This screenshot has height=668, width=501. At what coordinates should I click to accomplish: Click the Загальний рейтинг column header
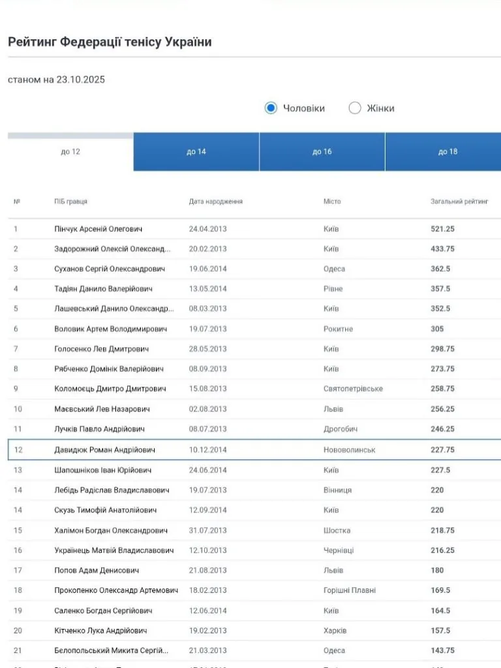[x=459, y=202]
